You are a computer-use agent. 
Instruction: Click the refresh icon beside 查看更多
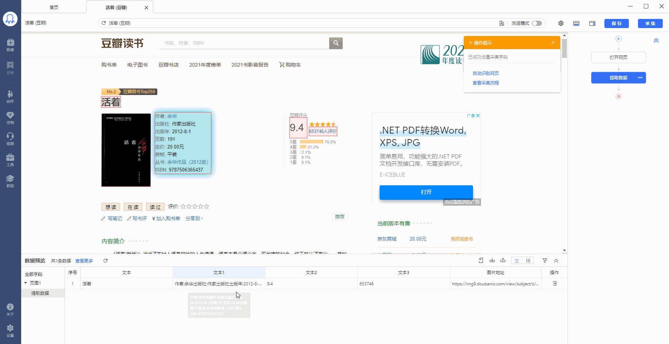click(105, 261)
